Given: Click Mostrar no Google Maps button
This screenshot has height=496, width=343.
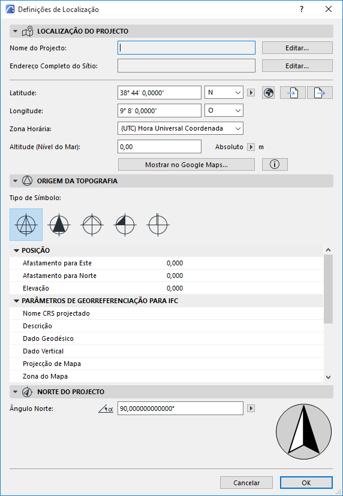Looking at the screenshot, I should pyautogui.click(x=186, y=165).
